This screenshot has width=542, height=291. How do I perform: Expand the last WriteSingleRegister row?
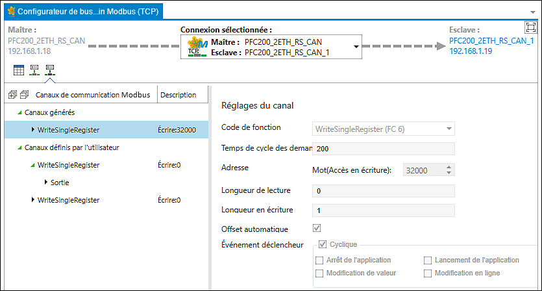[33, 199]
